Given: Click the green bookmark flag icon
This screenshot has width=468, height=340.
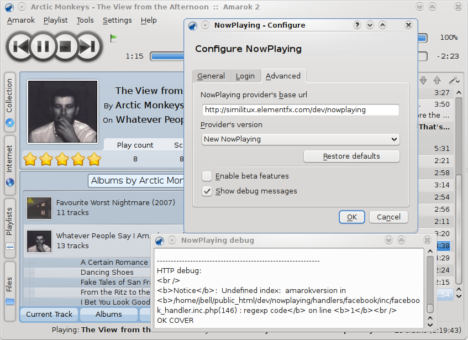Looking at the screenshot, I should [x=113, y=38].
